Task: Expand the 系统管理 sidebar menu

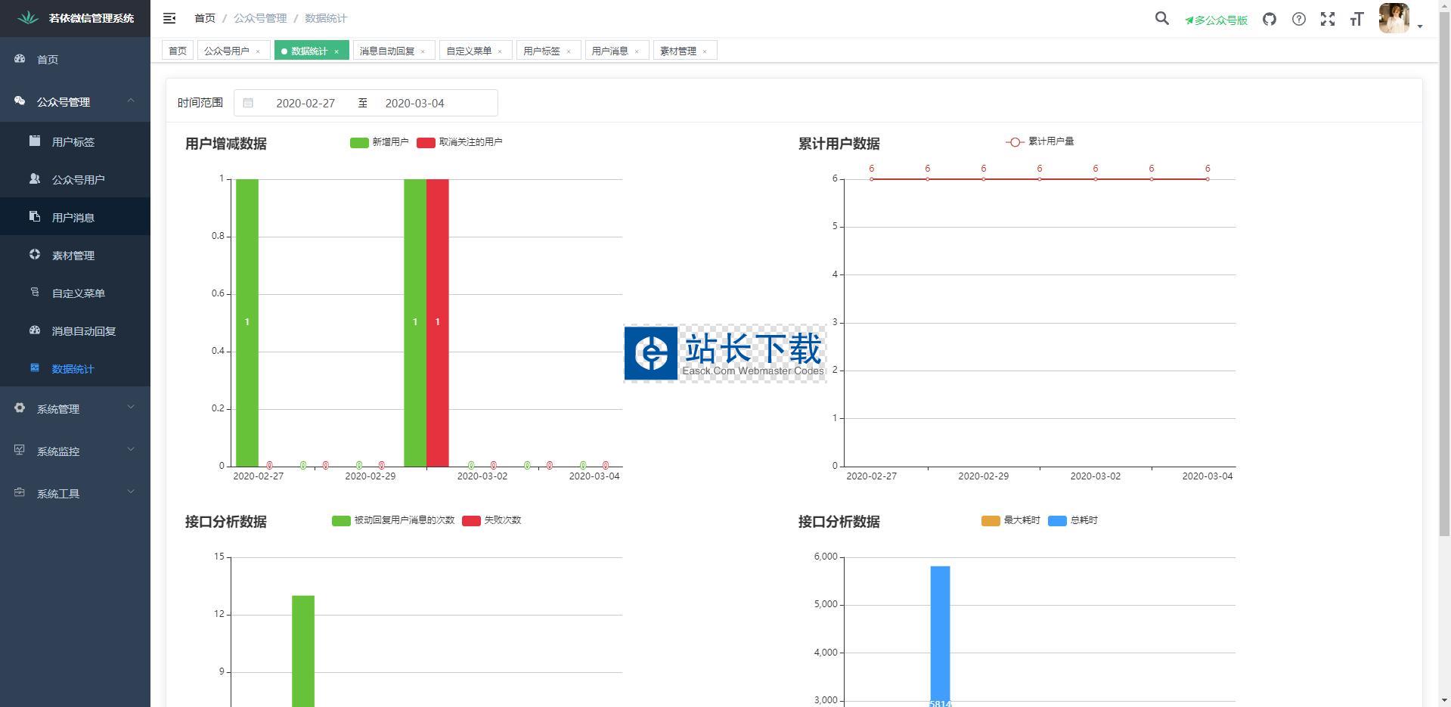Action: tap(75, 408)
